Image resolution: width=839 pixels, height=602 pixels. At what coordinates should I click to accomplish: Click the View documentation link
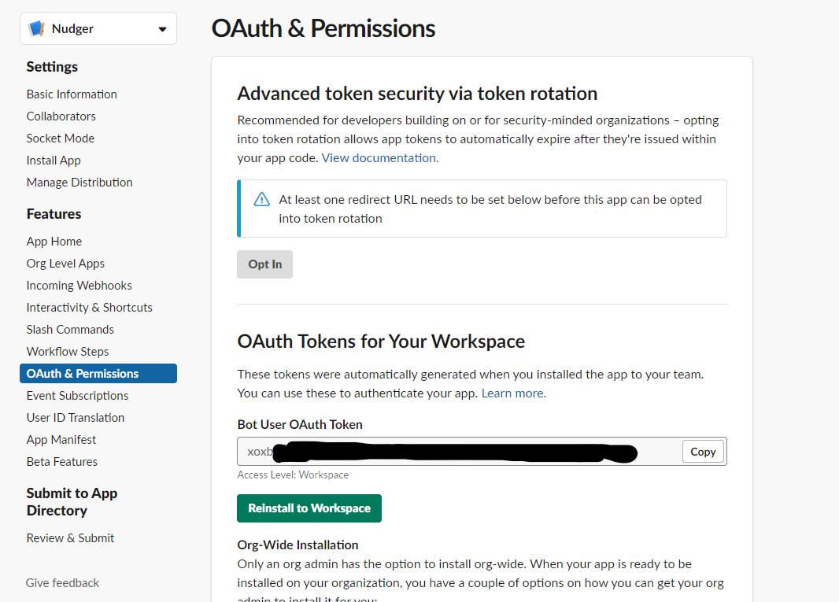(x=379, y=158)
